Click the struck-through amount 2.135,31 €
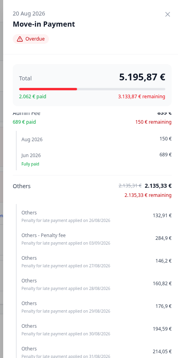This screenshot has height=358, width=178. [x=130, y=186]
